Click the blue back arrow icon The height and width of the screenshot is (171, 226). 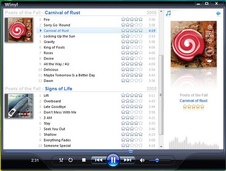[218, 14]
